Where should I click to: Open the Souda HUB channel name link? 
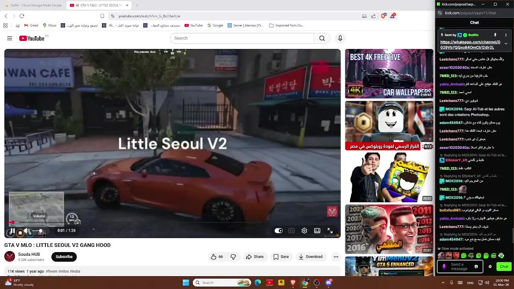tap(29, 254)
